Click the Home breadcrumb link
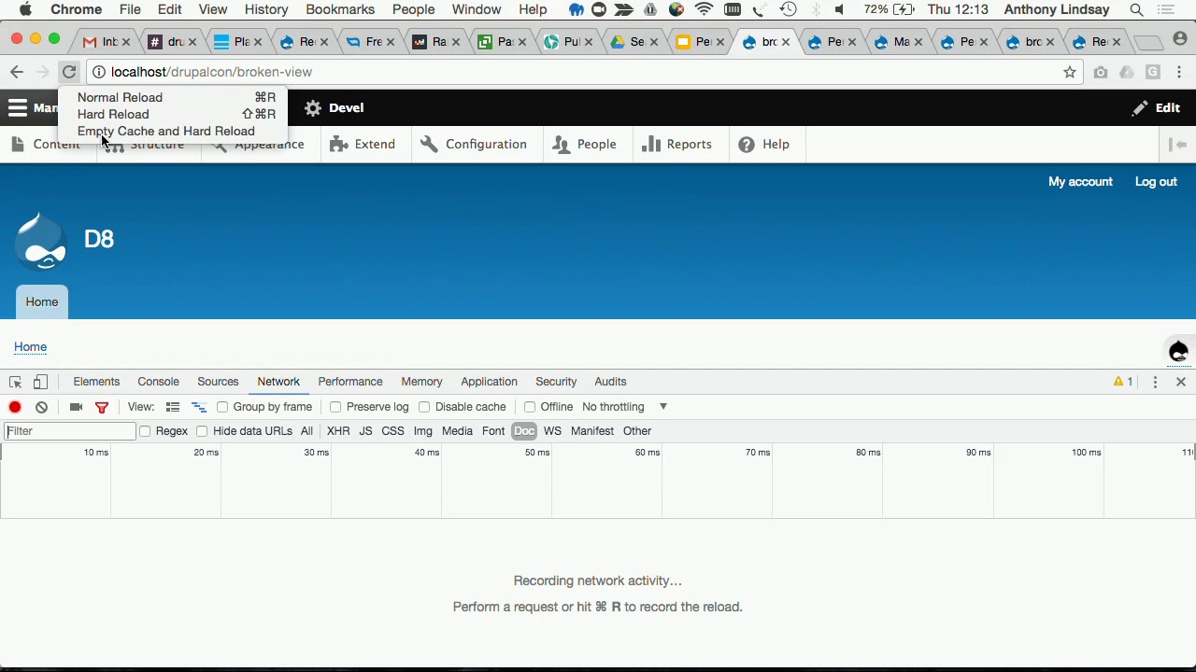This screenshot has height=672, width=1196. tap(30, 347)
